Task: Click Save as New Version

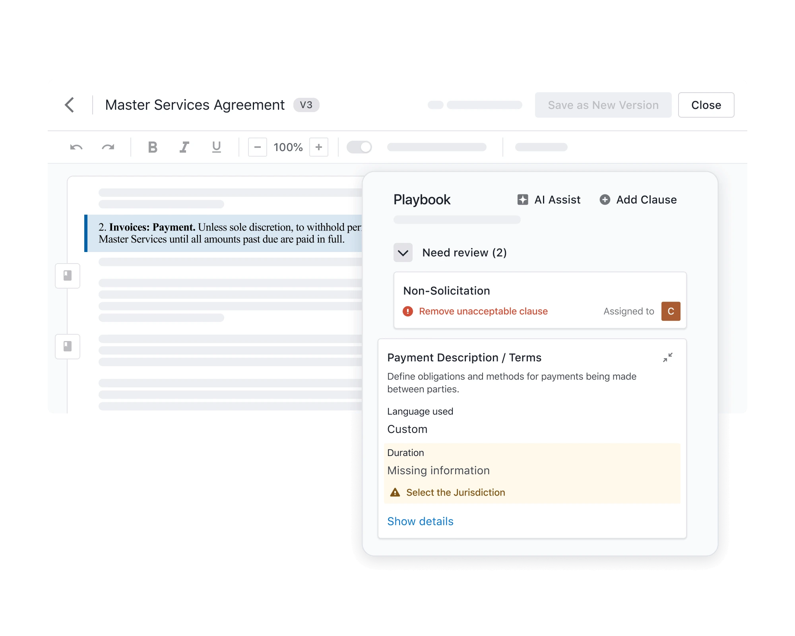Action: (x=603, y=105)
